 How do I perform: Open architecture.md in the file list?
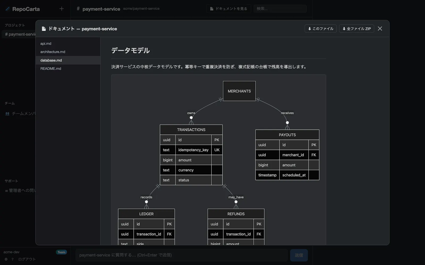point(68,52)
